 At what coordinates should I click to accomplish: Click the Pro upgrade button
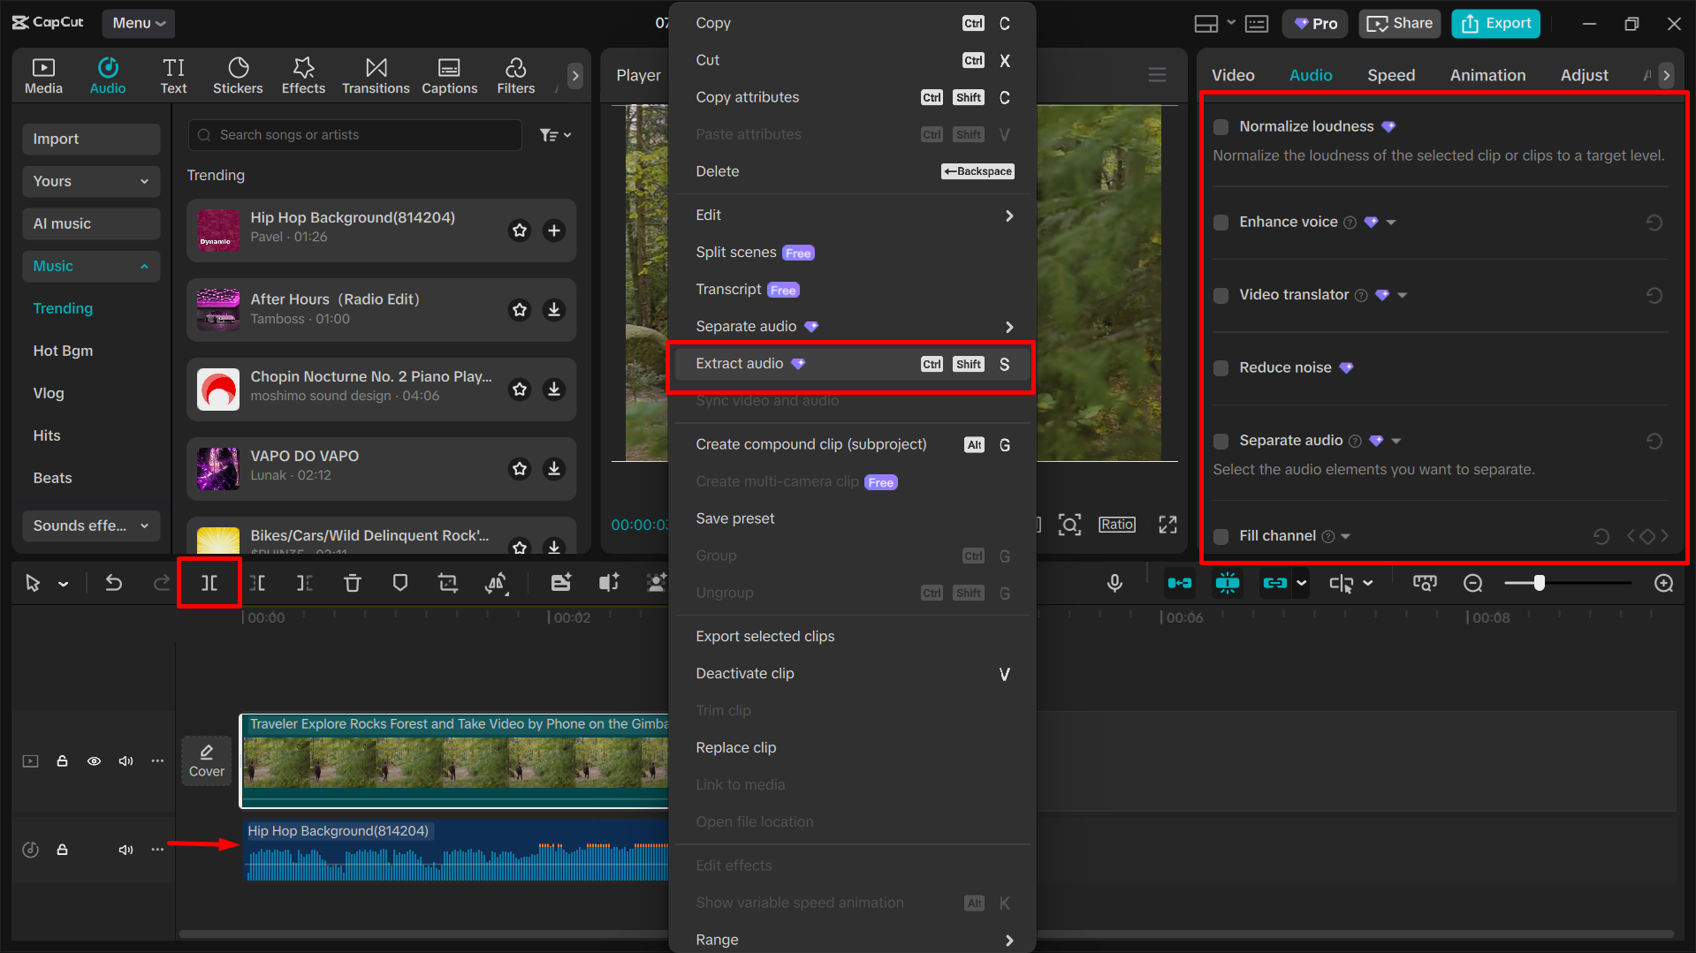(1315, 24)
